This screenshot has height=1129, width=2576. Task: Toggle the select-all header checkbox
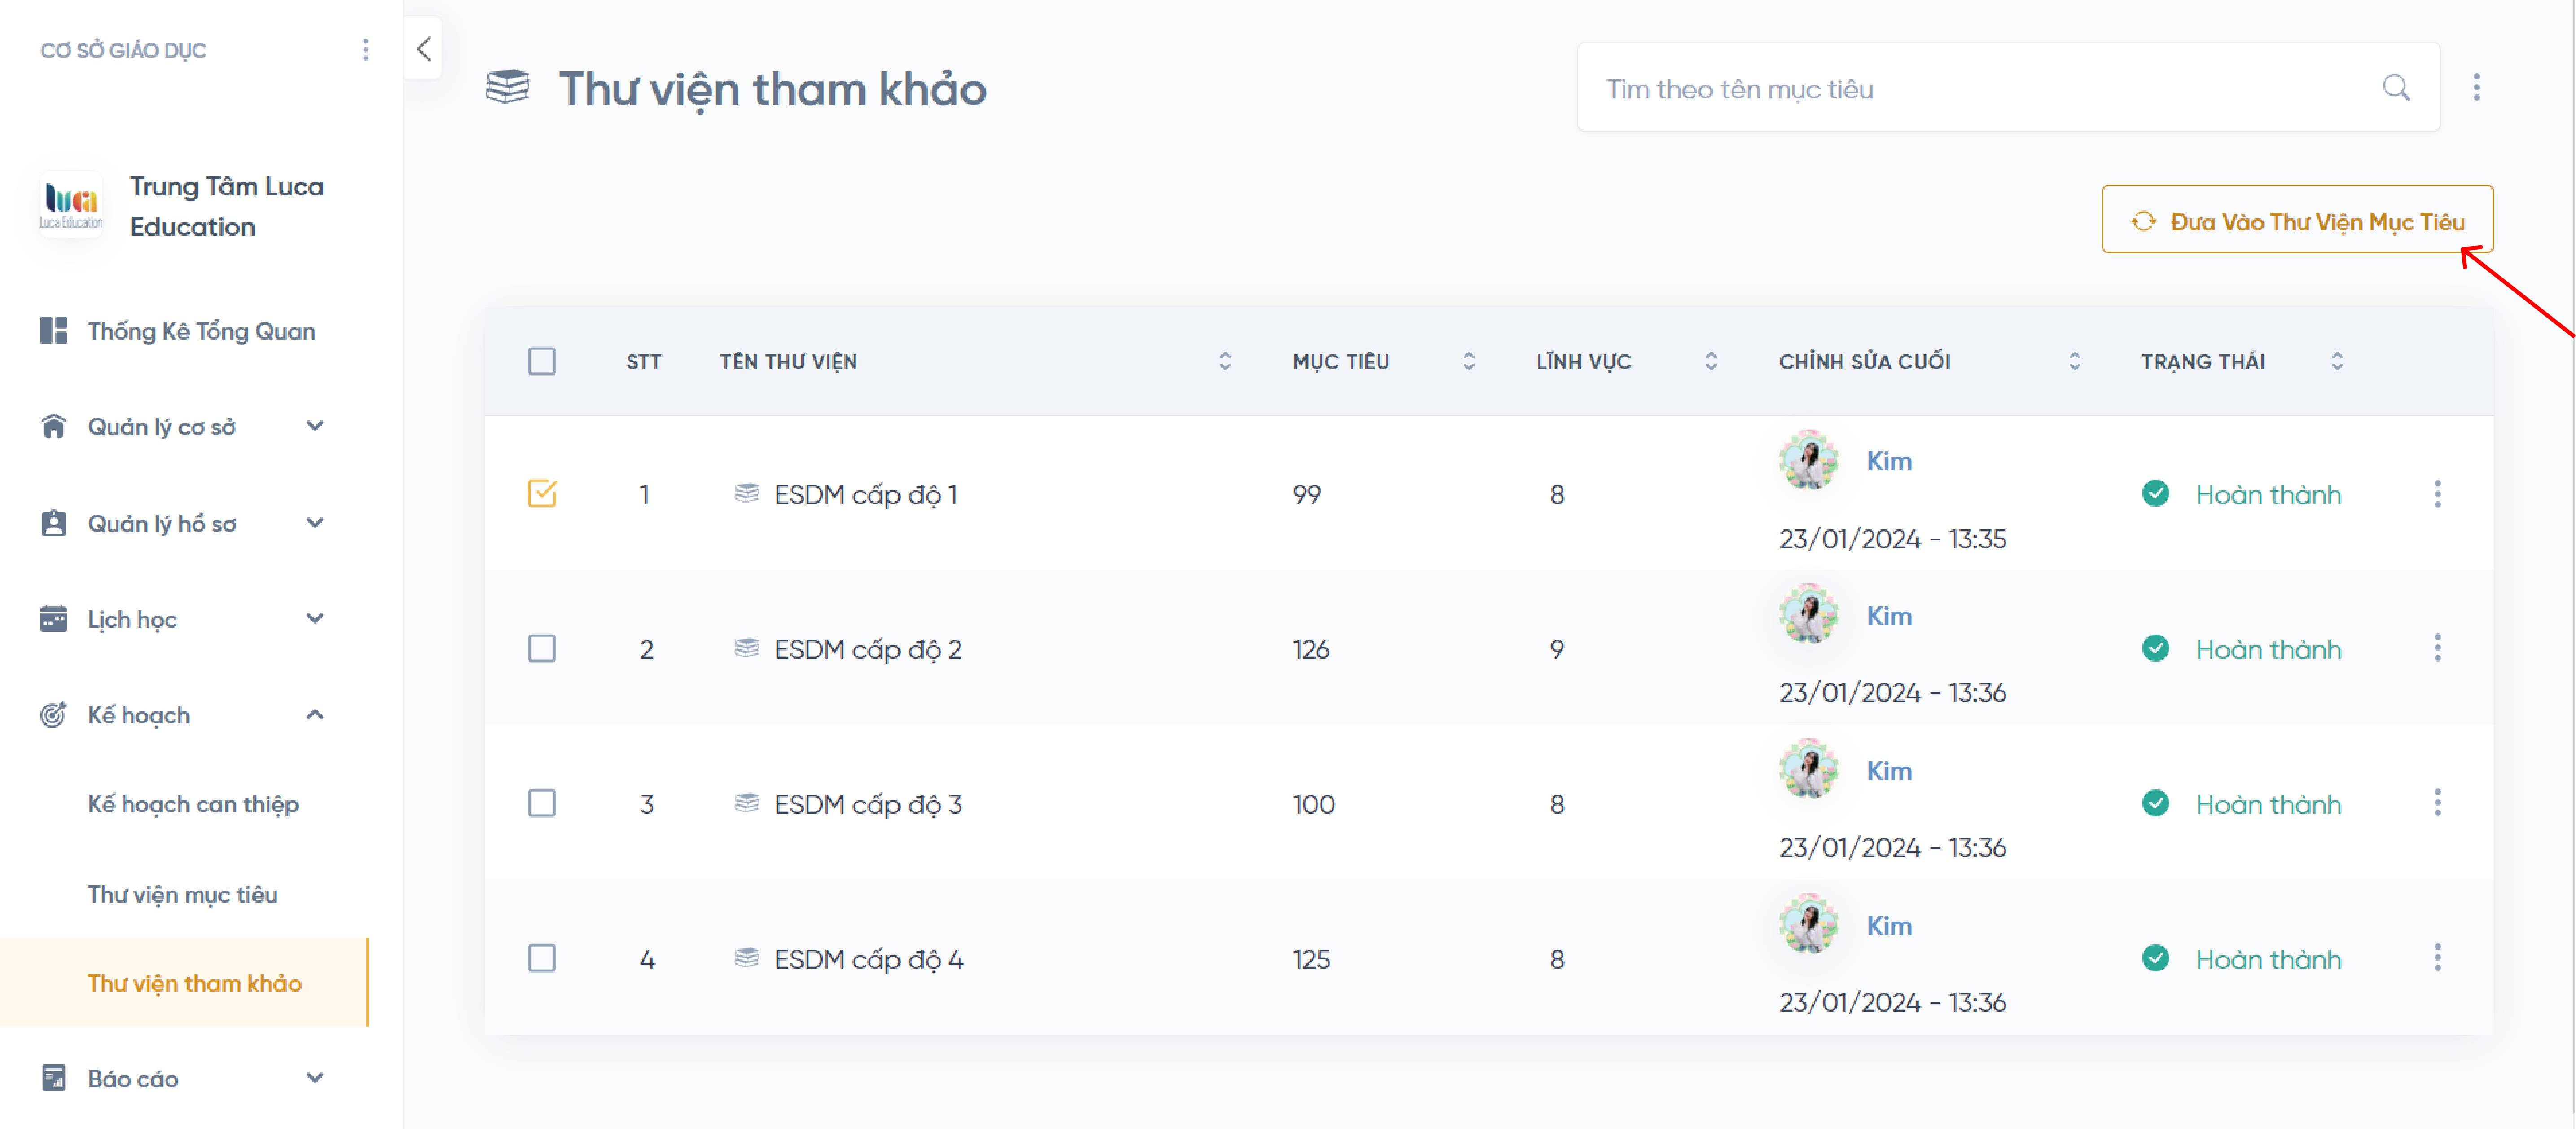pos(542,362)
